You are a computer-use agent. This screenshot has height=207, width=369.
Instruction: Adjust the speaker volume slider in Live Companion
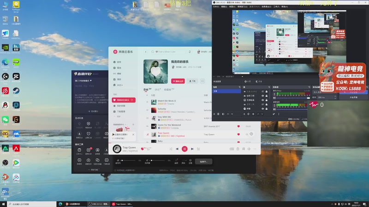158,161
